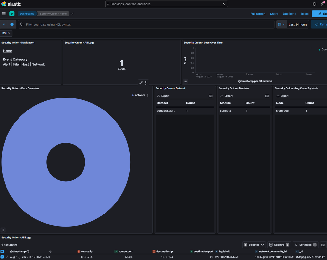327x260 pixels.
Task: Click the suricata.alert dataset cell
Action: tap(166, 111)
